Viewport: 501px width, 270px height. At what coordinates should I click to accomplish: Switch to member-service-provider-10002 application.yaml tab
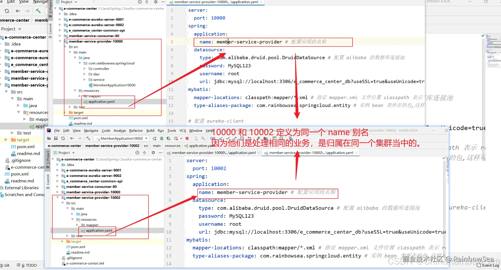(311, 153)
